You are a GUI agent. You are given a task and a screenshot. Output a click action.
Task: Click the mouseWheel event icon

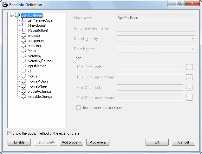point(23,86)
